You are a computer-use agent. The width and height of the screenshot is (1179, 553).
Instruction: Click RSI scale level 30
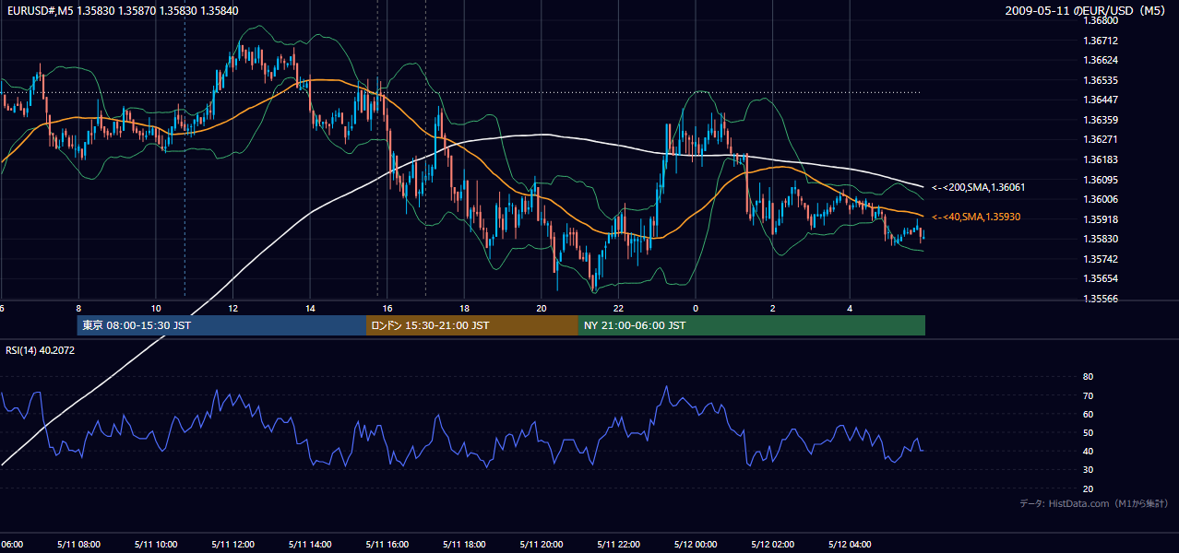click(1088, 470)
